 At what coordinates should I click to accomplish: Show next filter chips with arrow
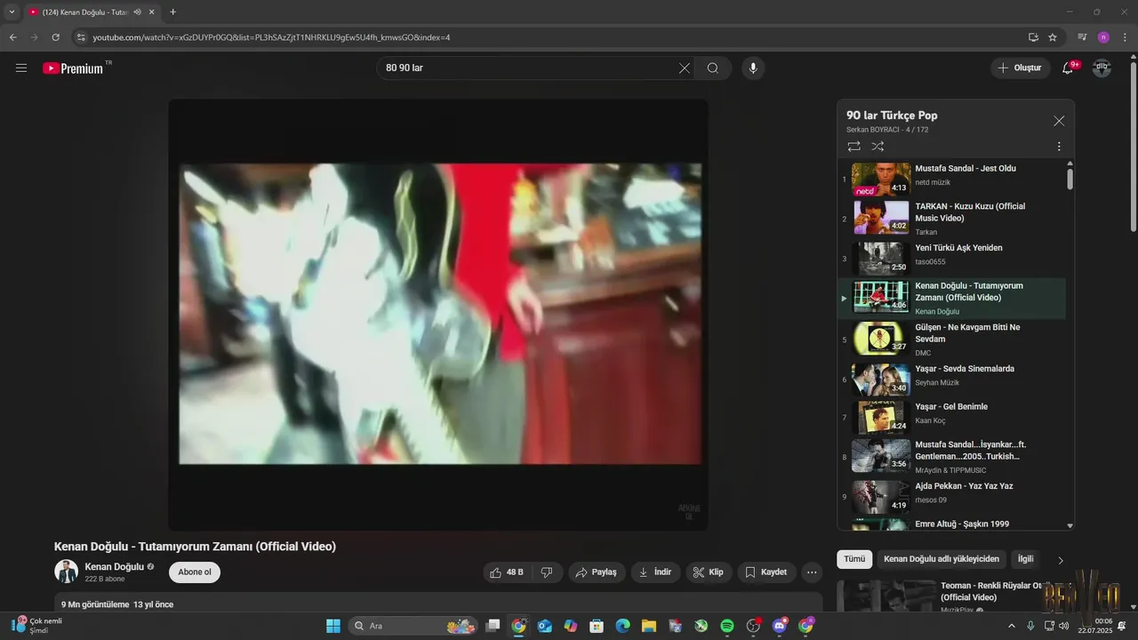[x=1060, y=560]
